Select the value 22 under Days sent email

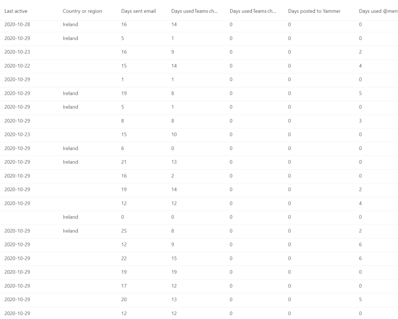(x=124, y=258)
